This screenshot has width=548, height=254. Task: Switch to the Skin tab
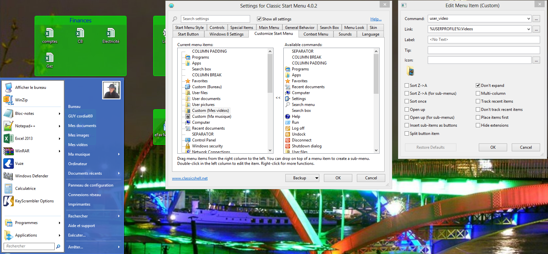[373, 28]
